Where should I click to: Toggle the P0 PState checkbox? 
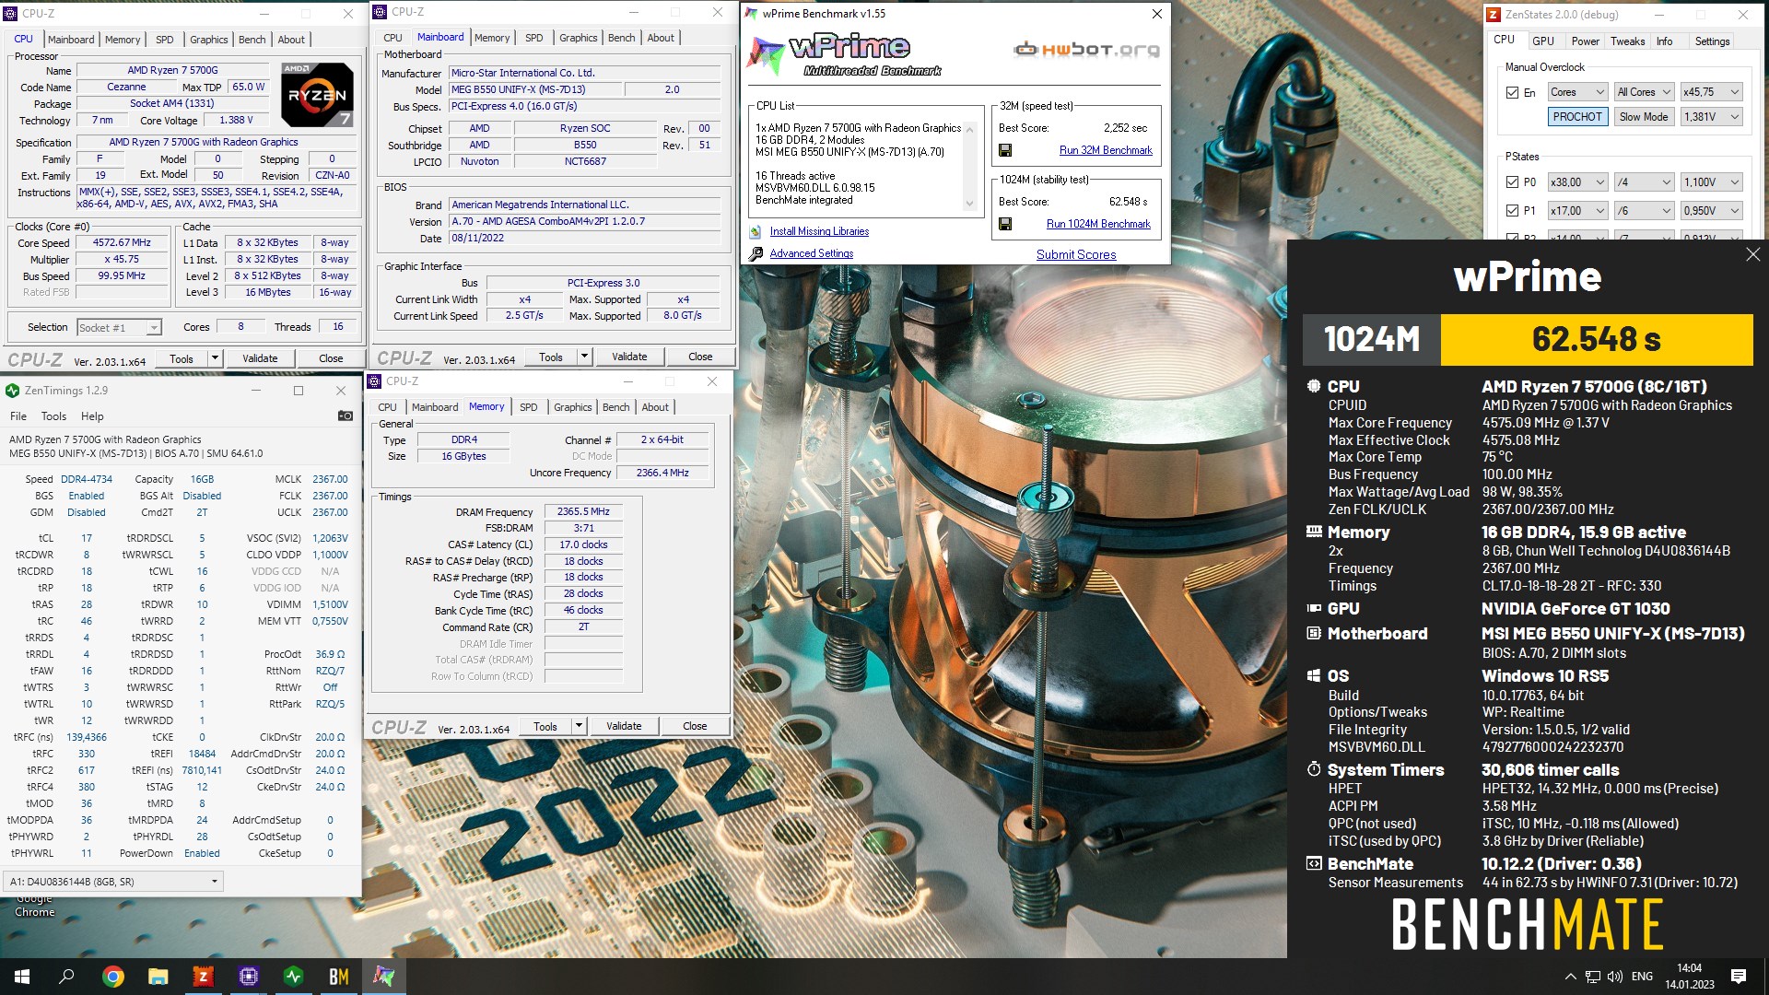tap(1512, 182)
